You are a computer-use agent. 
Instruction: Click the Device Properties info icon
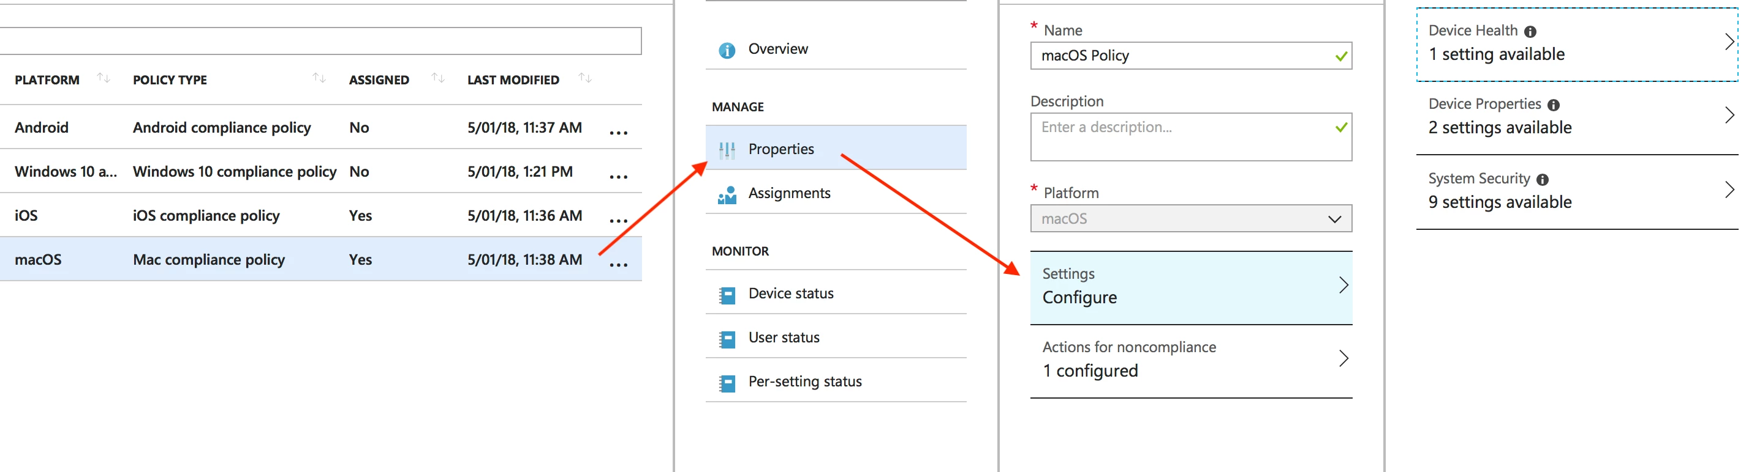1553,105
